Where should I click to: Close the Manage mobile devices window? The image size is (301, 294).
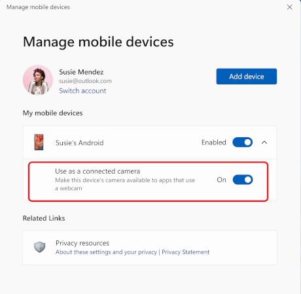pyautogui.click(x=290, y=7)
